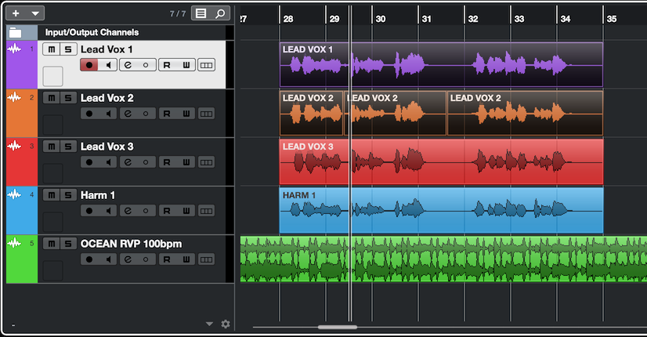Expand the Input/Output Channels folder row
Screen dimensions: 647x337
coord(92,33)
